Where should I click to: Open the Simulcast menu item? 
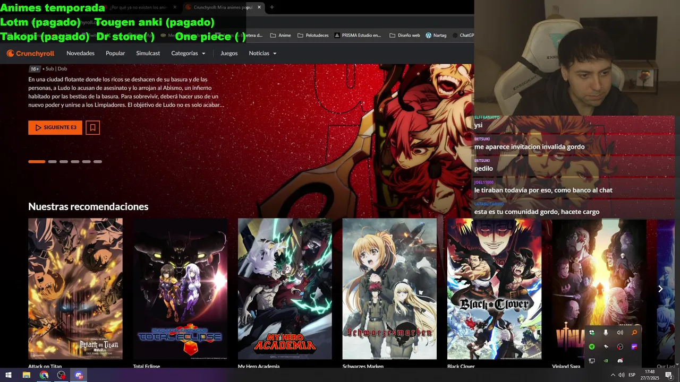click(x=148, y=53)
